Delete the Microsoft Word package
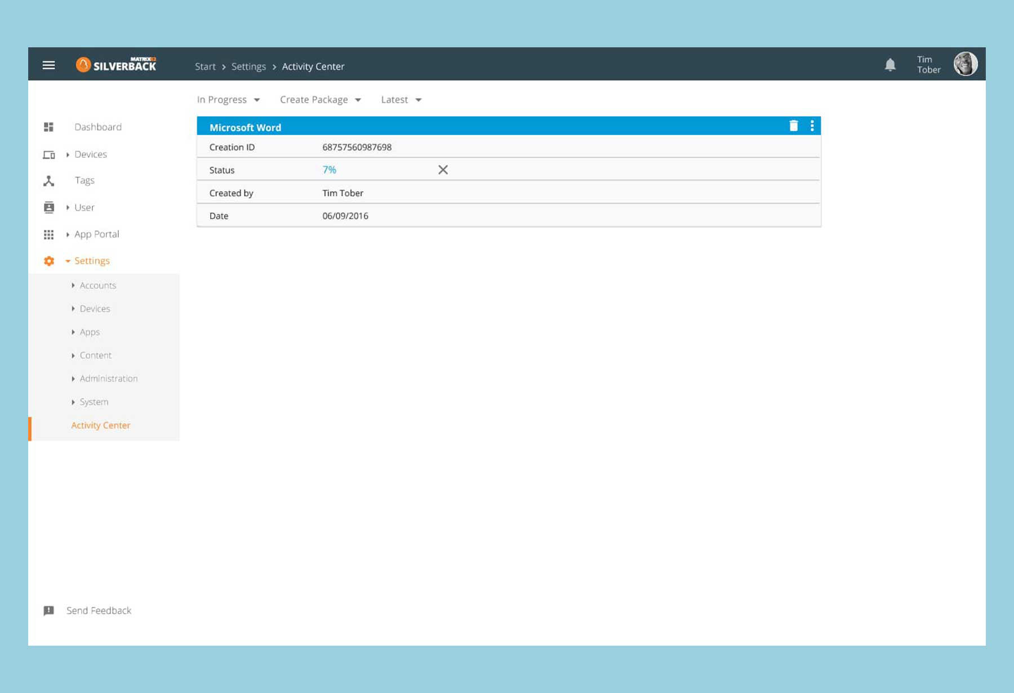The height and width of the screenshot is (693, 1014). click(794, 126)
